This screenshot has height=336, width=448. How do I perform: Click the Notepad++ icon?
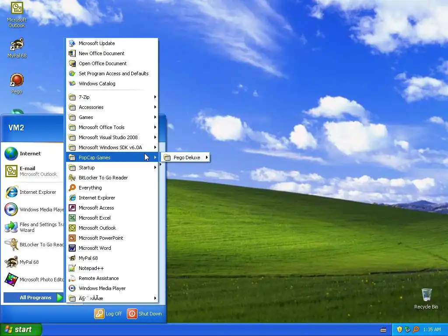72,268
